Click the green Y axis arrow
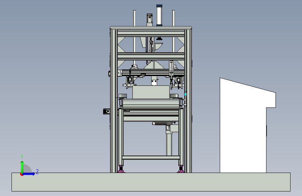Image resolution: width=302 pixels, height=196 pixels. tap(22, 167)
